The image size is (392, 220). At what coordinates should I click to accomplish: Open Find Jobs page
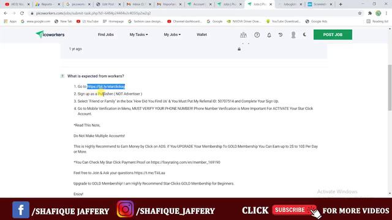point(106,35)
